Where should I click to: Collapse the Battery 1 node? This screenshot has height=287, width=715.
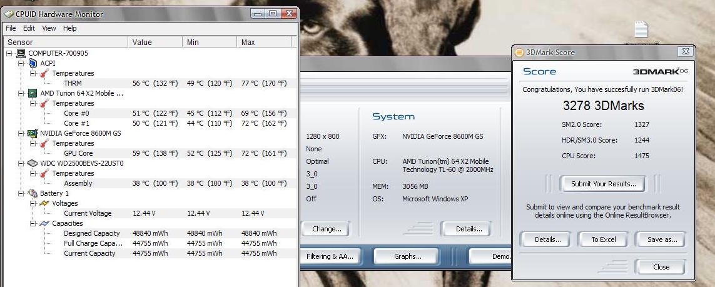21,194
